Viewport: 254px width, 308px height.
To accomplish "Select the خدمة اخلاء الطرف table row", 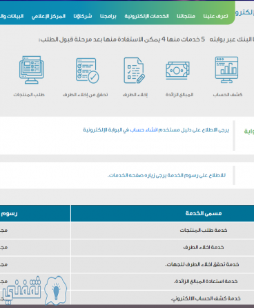I will point(127,247).
